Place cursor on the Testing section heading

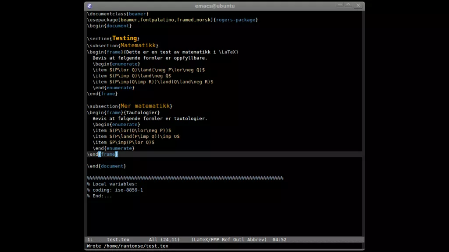pos(125,38)
